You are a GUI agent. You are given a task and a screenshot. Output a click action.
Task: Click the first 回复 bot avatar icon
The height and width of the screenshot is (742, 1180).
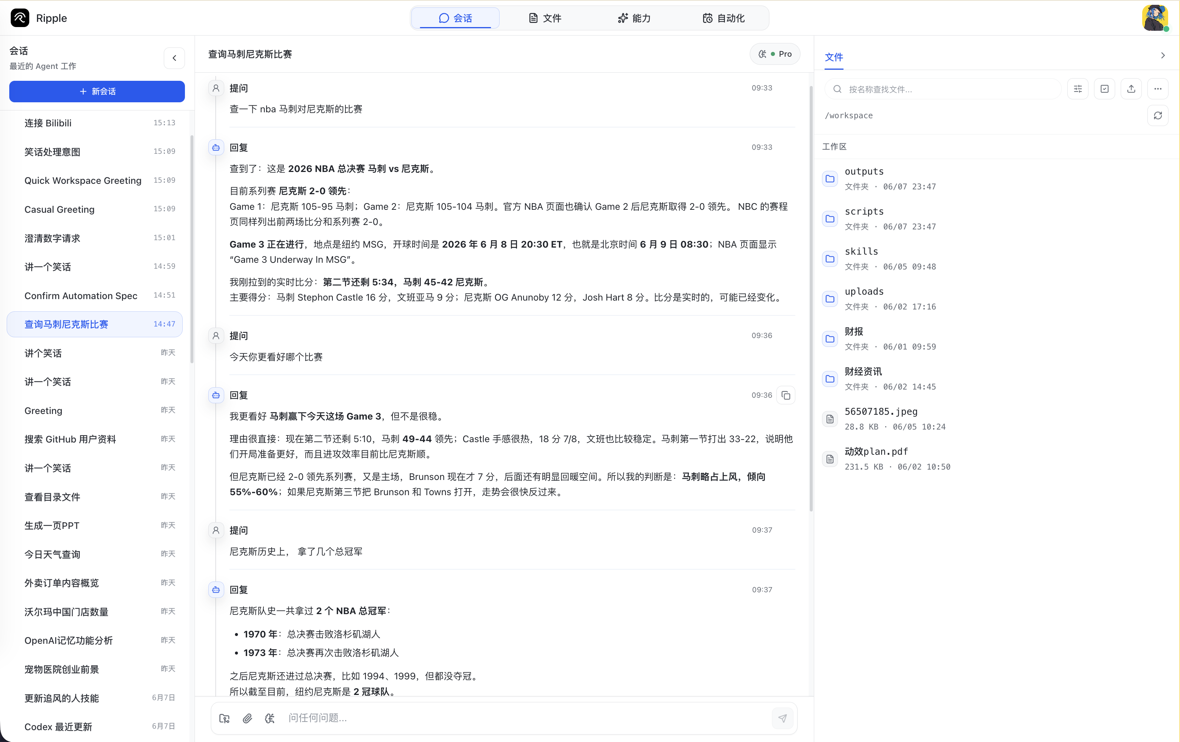tap(216, 148)
